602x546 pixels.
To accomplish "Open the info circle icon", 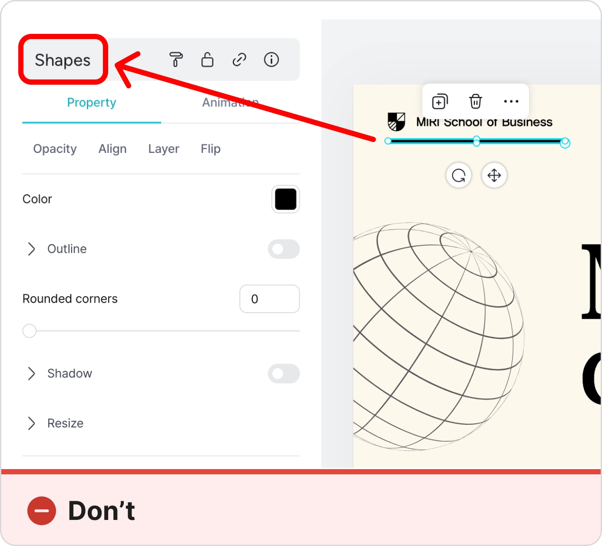I will tap(271, 60).
